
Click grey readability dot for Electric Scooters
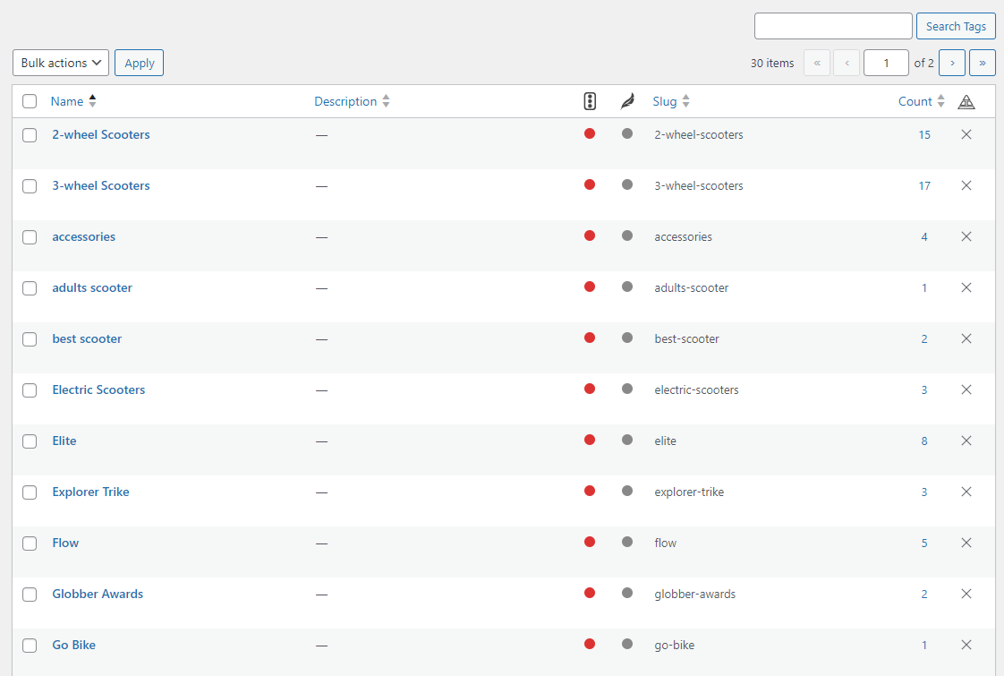[627, 389]
